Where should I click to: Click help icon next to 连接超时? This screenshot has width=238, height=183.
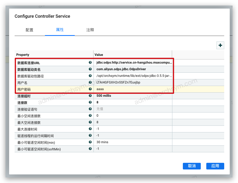click(x=90, y=96)
